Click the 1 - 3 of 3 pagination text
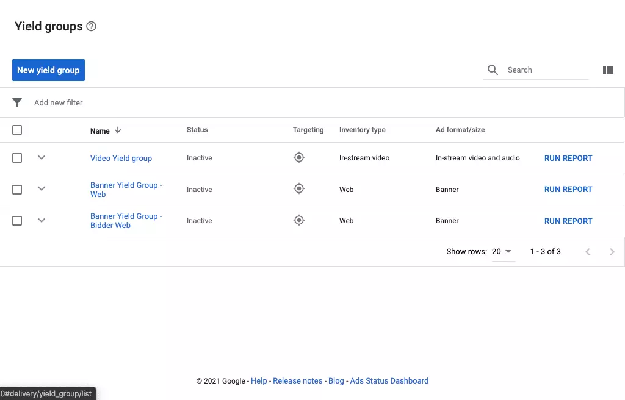The height and width of the screenshot is (400, 625). pos(545,252)
